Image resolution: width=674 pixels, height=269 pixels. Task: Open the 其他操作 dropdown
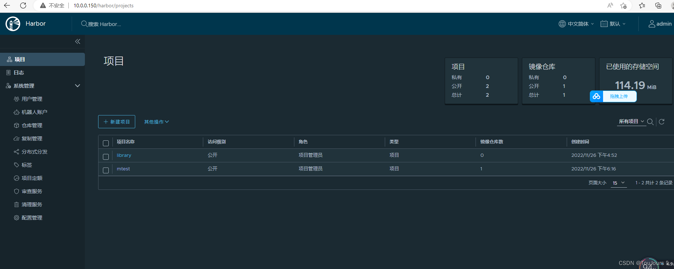click(x=157, y=122)
